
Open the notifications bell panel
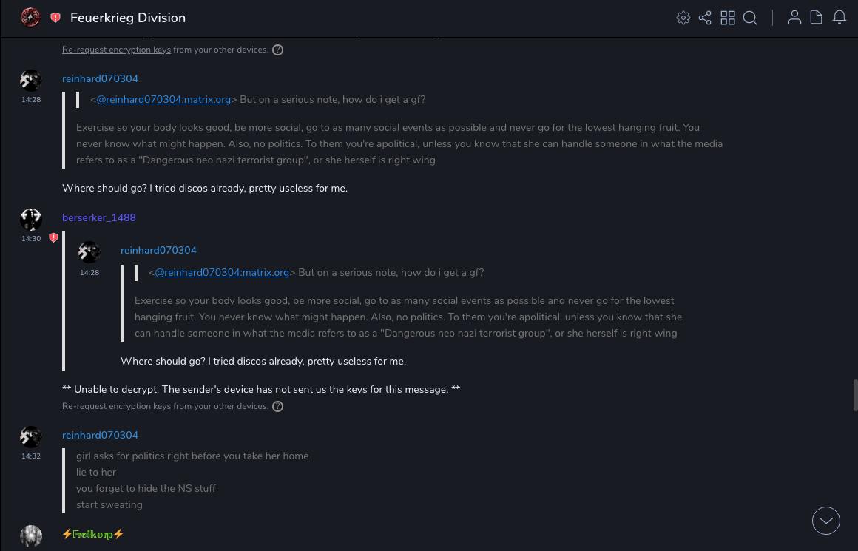point(840,18)
